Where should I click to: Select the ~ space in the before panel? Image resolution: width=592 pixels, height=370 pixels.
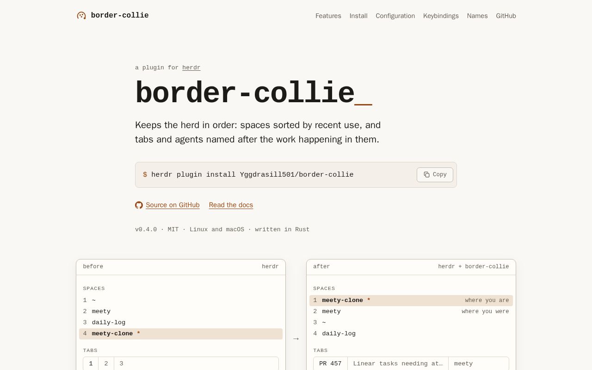click(181, 301)
